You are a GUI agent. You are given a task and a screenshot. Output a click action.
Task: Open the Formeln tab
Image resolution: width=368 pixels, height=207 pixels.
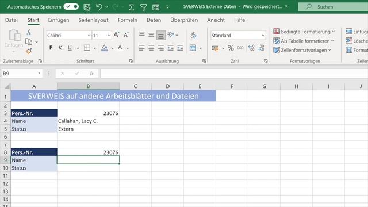pyautogui.click(x=128, y=20)
